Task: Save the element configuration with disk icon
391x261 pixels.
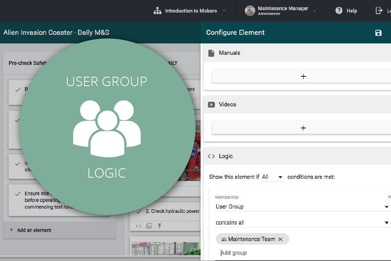Action: click(x=378, y=33)
